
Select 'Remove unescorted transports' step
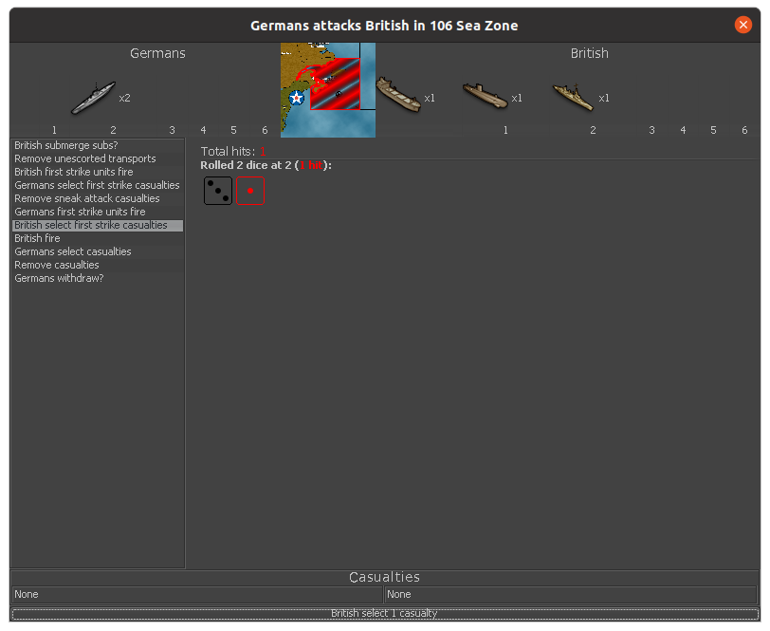85,158
